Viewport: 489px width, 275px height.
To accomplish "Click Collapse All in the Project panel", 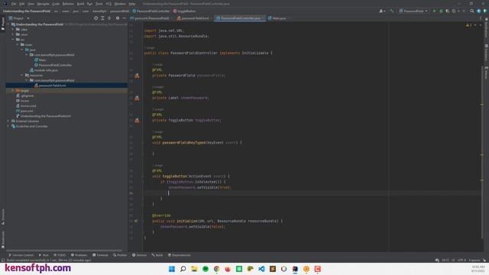I will point(109,18).
